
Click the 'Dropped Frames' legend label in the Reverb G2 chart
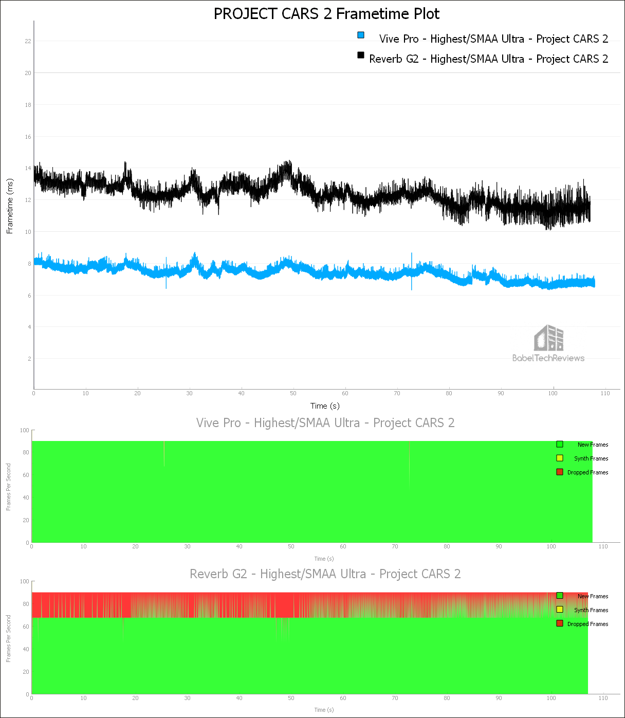pos(587,624)
